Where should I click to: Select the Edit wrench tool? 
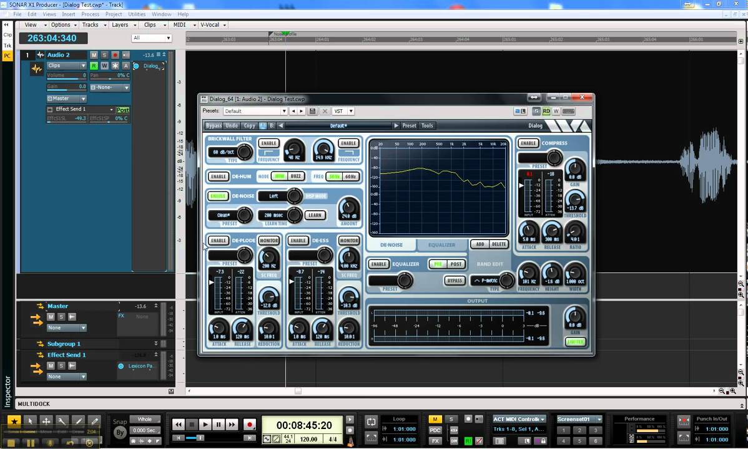62,422
